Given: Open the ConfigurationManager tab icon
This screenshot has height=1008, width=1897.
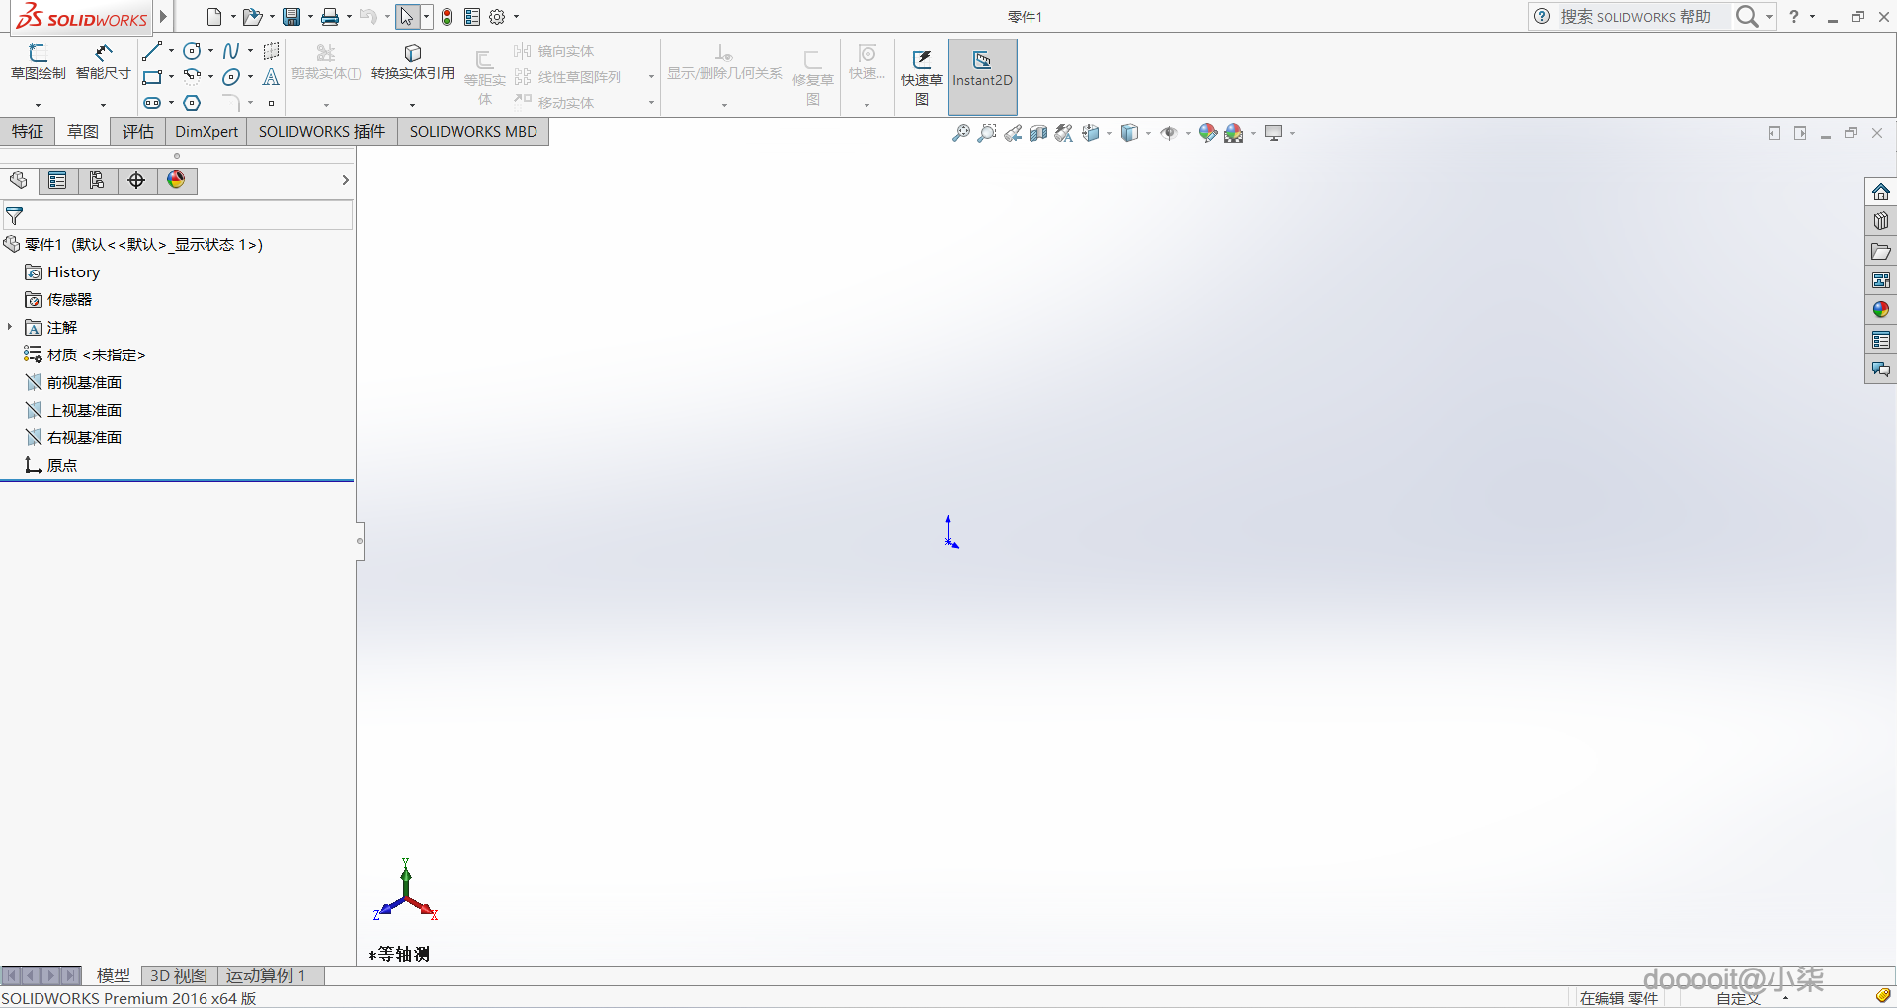Looking at the screenshot, I should 97,180.
